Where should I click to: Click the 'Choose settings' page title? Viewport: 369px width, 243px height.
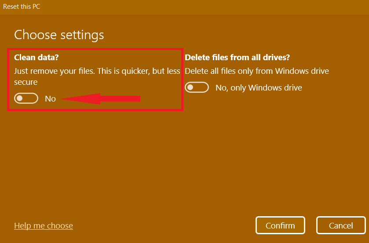pos(59,35)
